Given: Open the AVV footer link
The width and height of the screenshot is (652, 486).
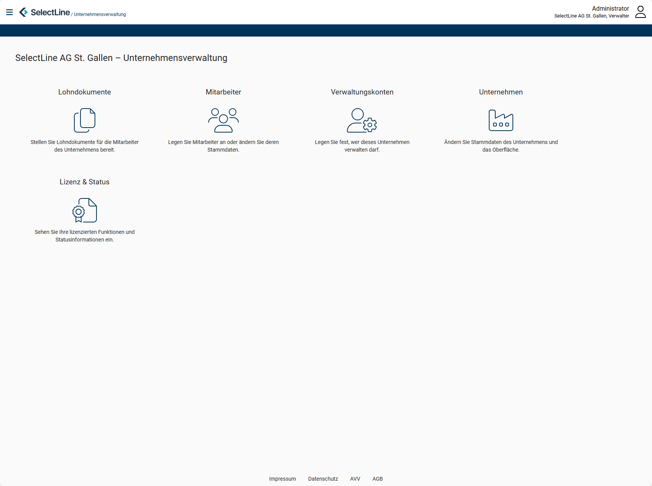Looking at the screenshot, I should coord(355,479).
